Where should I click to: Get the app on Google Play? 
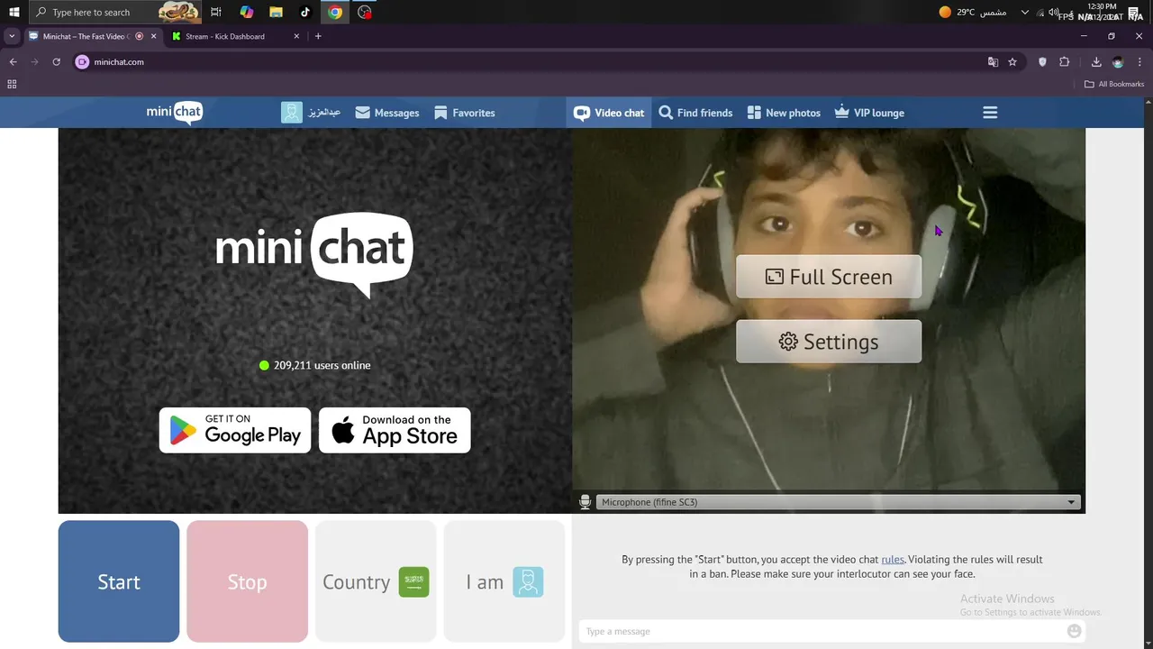pos(235,430)
